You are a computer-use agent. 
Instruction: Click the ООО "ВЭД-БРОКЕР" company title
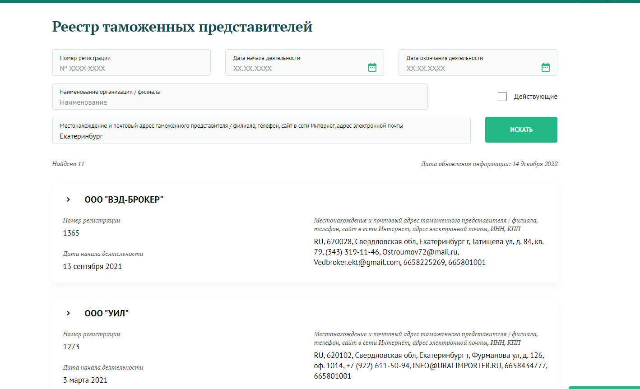[x=124, y=199]
